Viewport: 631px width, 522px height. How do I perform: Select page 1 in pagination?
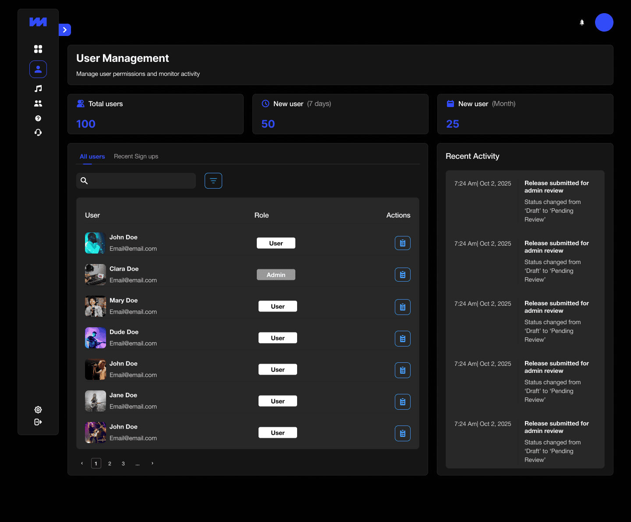point(96,463)
